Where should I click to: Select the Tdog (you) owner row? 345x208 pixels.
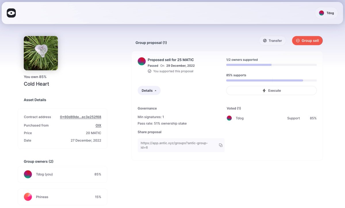tap(62, 174)
